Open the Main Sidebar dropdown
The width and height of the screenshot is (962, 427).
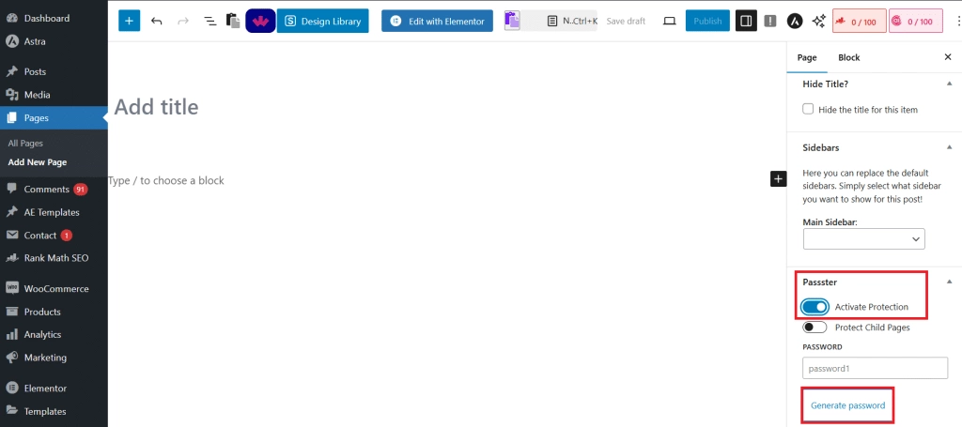tap(864, 239)
